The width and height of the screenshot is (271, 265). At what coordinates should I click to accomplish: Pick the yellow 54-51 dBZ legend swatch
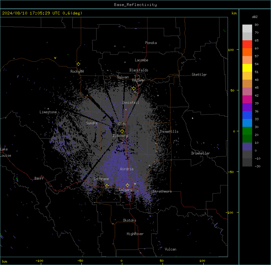247,68
